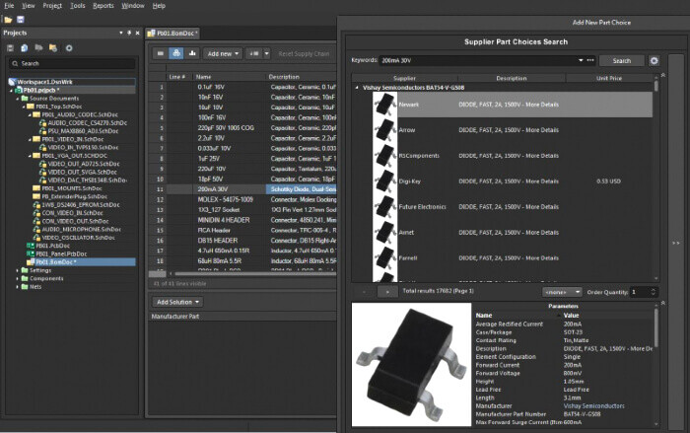Open PB01.PcbDoc in project tree
This screenshot has width=690, height=433.
(53, 246)
